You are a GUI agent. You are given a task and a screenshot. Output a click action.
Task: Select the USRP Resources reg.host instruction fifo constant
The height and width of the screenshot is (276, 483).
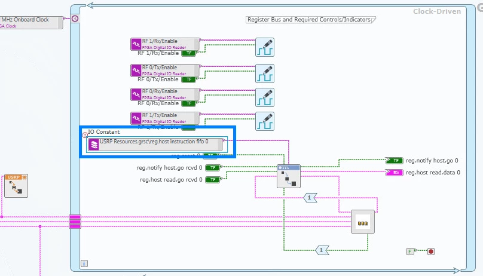(155, 145)
